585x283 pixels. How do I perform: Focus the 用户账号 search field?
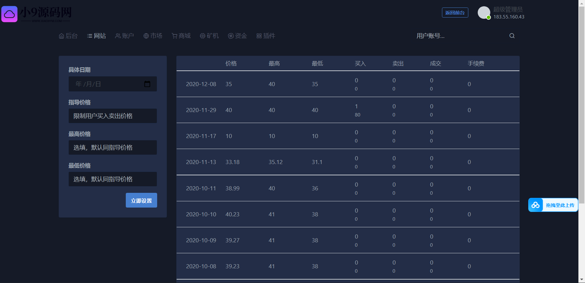coord(460,36)
